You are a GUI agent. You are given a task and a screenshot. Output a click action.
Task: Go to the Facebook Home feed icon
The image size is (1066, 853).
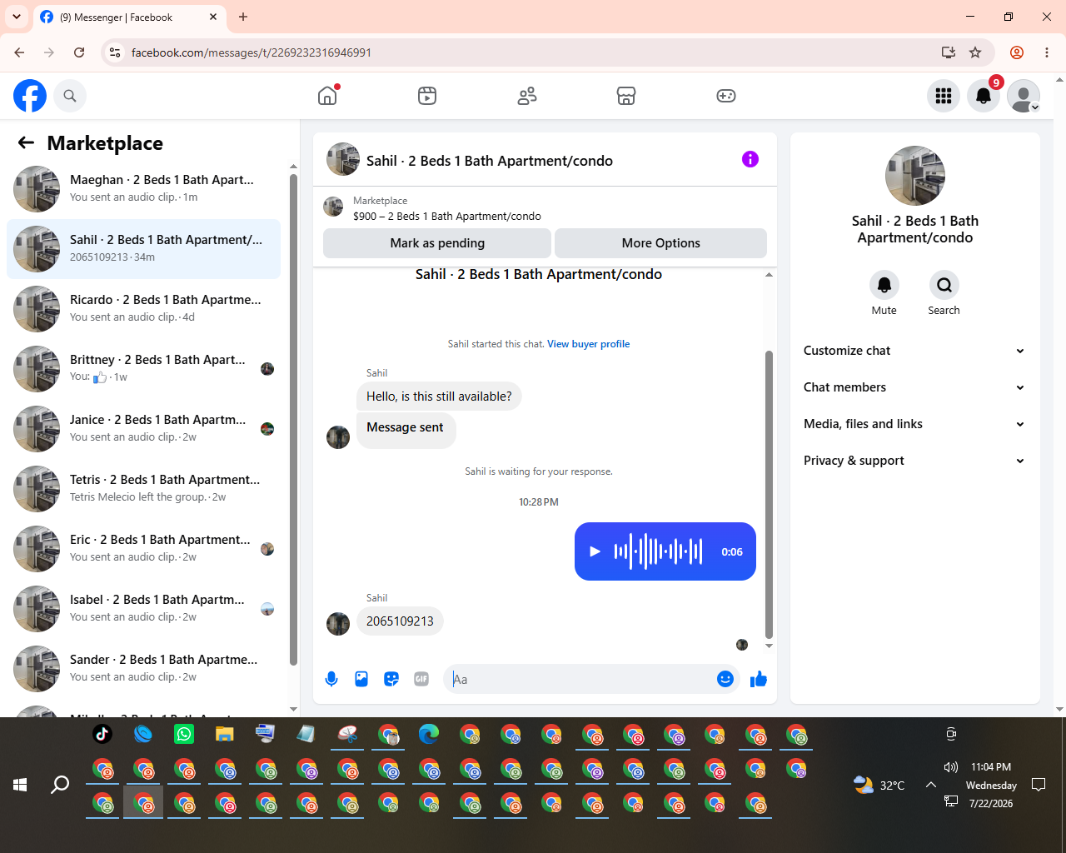327,96
